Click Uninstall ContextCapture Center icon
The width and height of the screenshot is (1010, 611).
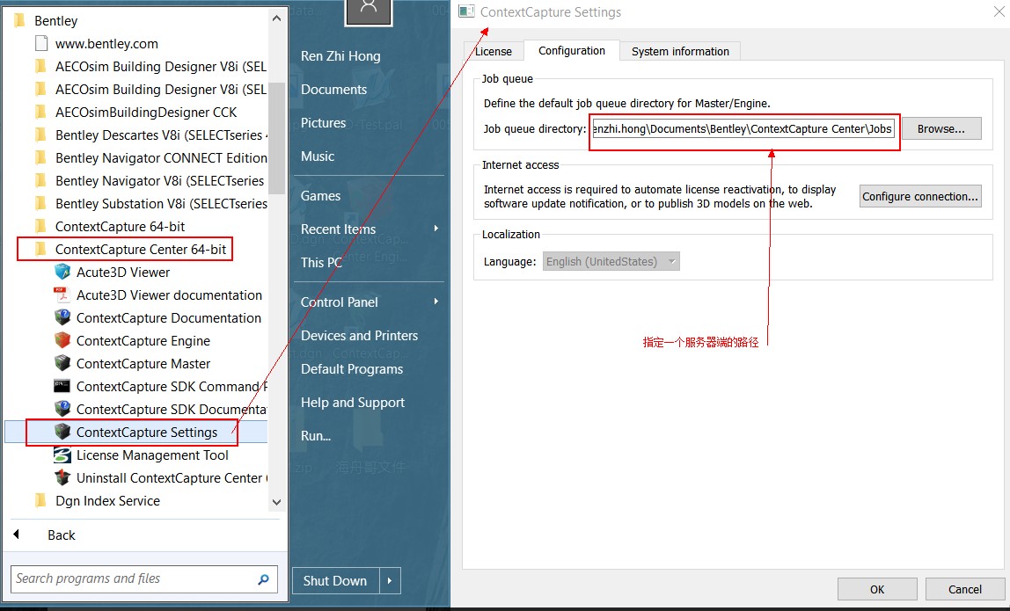click(62, 477)
